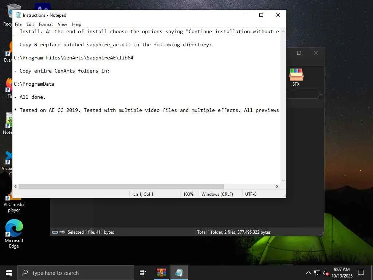
Task: Open the address dropdown arrow in WinRAR window
Action: (321, 94)
